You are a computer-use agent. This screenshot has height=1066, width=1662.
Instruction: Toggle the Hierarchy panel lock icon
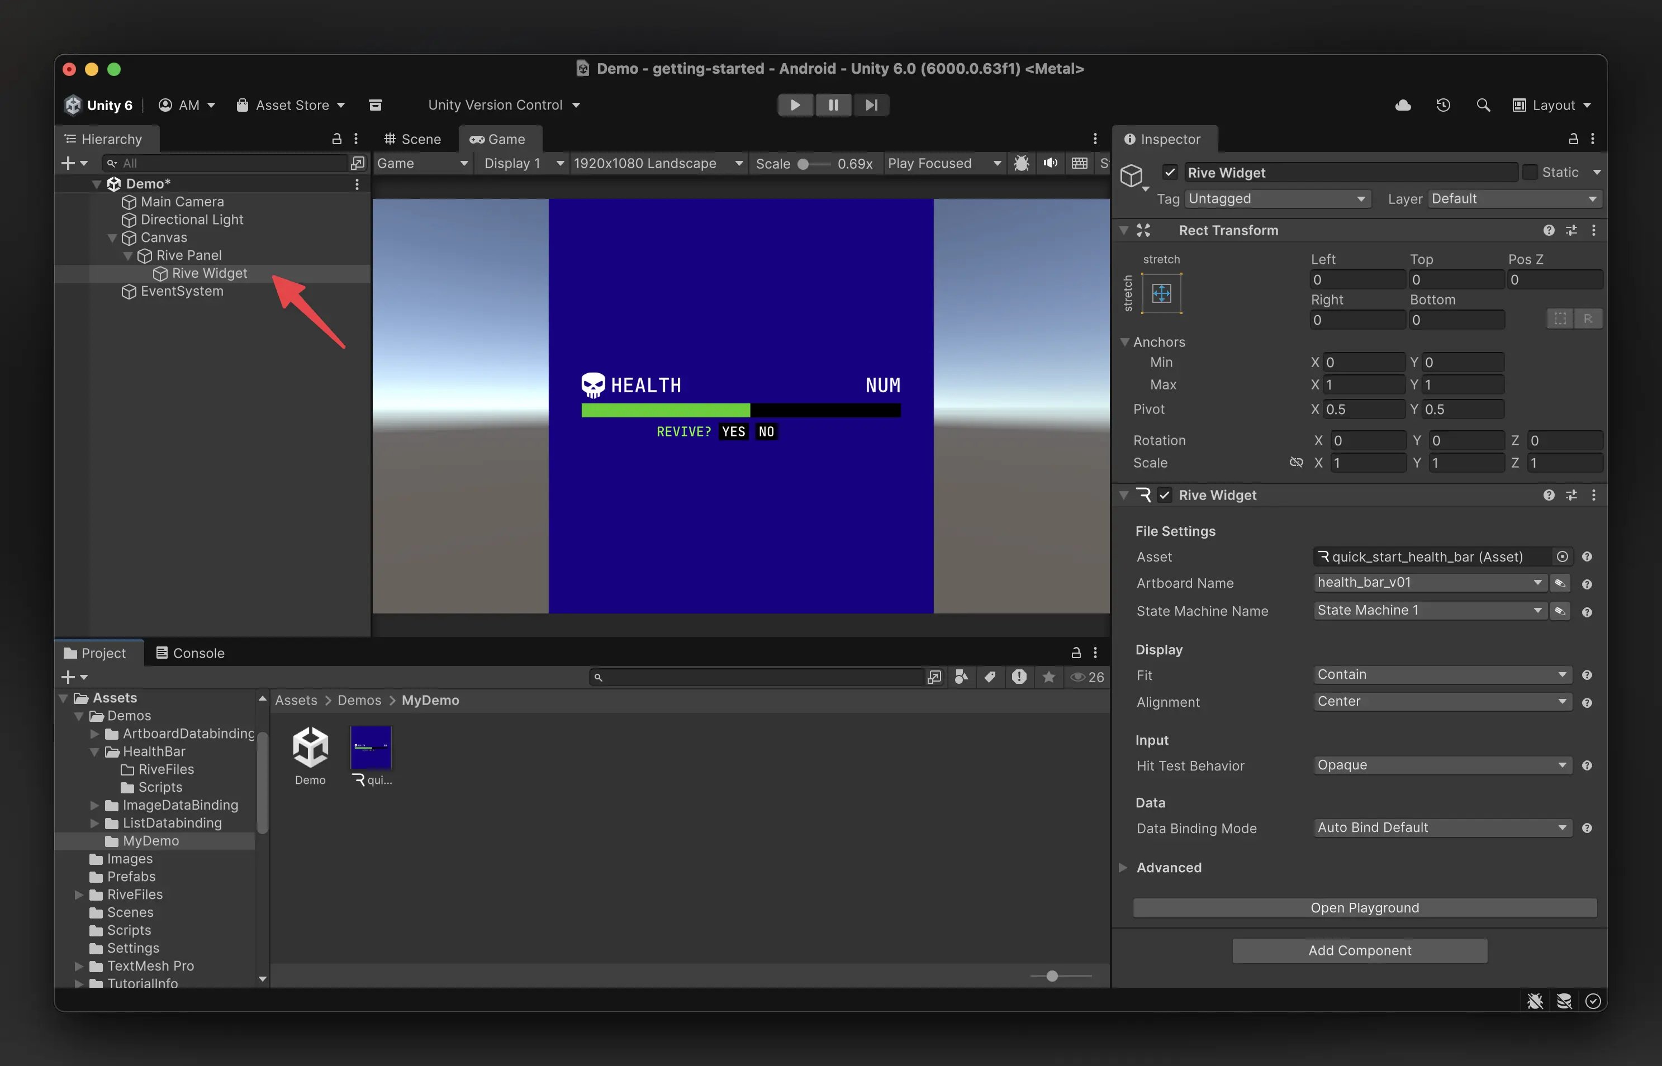[x=336, y=139]
